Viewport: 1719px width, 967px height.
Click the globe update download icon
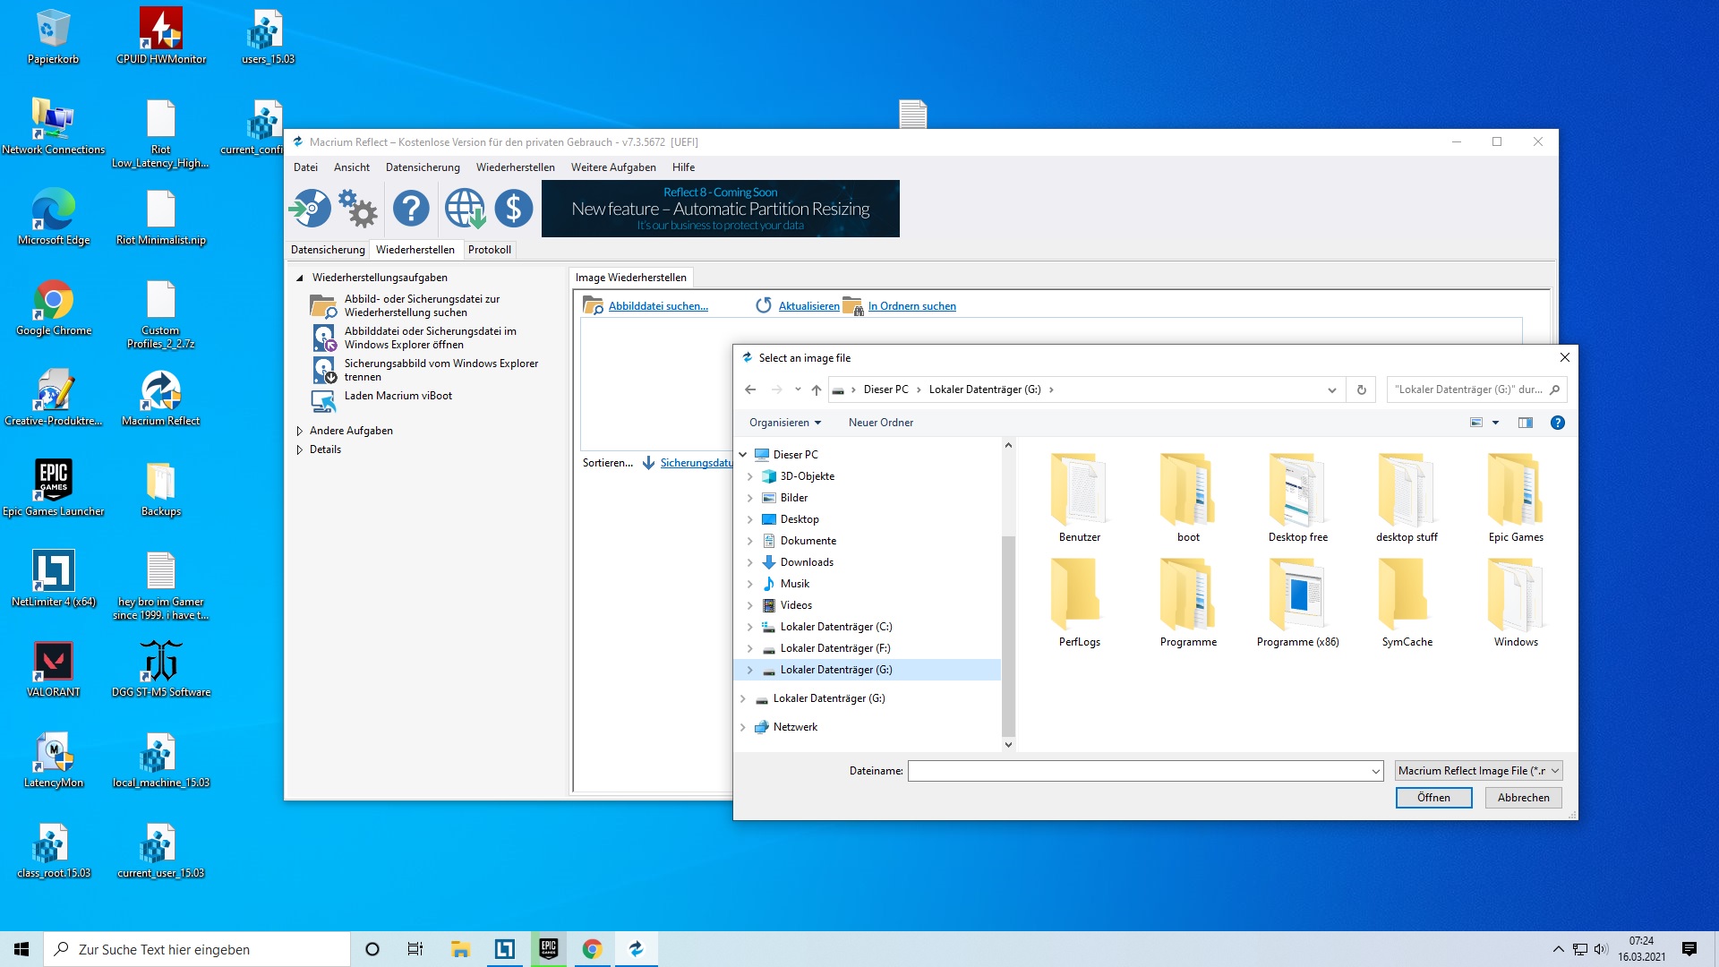pos(465,209)
